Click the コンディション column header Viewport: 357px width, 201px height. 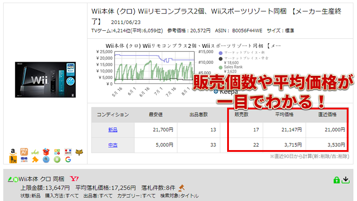pos(113,115)
